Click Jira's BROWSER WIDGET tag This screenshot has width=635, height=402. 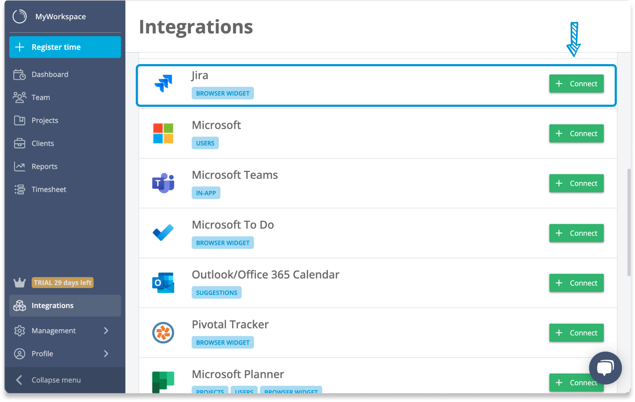point(223,93)
